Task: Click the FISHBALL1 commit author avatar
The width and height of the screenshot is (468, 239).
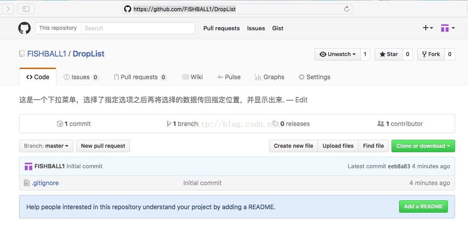Action: tap(28, 166)
